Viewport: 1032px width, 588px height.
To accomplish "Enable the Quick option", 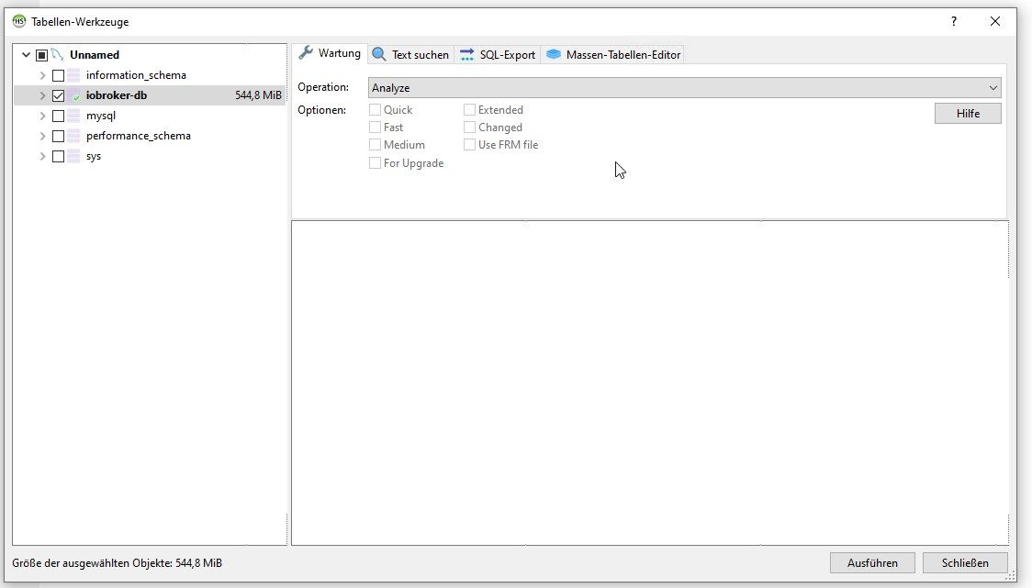I will coord(376,110).
